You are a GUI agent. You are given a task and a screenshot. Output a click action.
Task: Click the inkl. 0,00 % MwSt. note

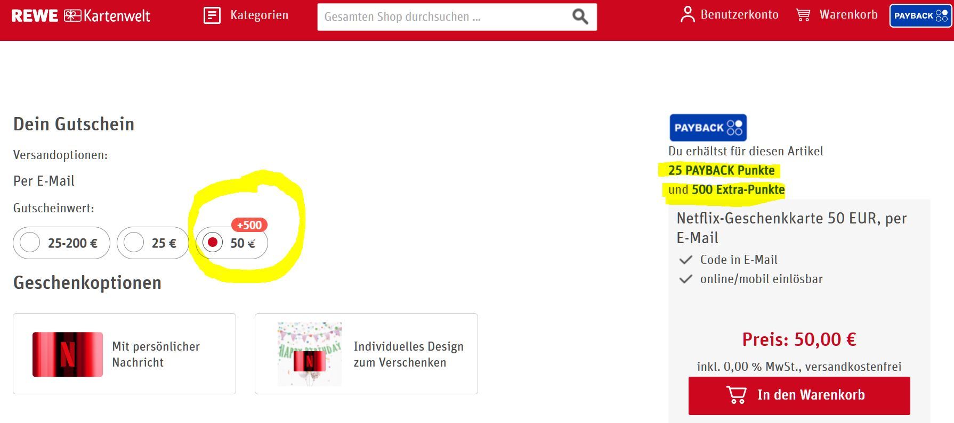(x=799, y=367)
